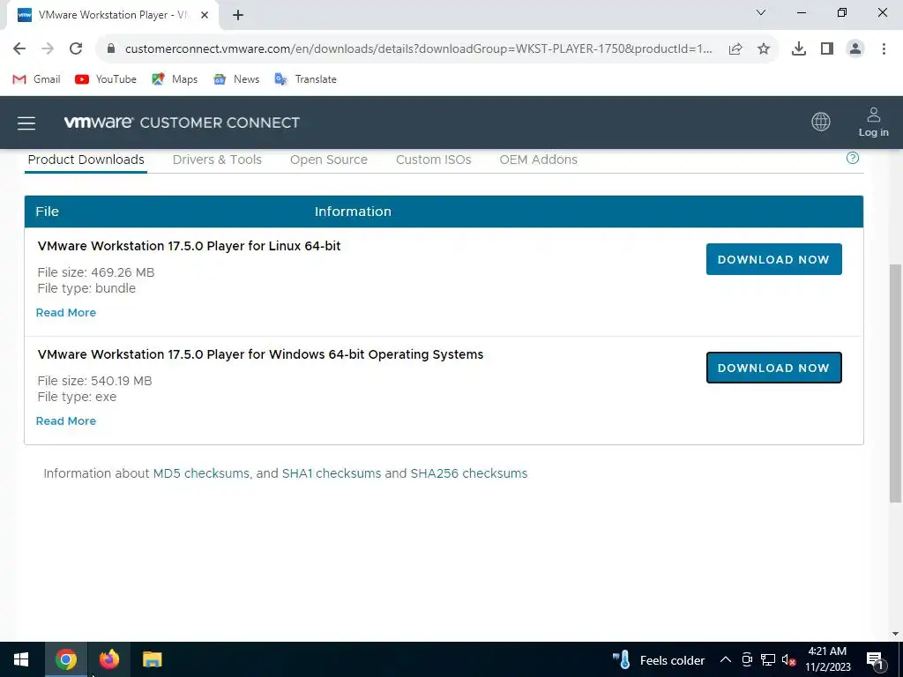Screen dimensions: 903x677
Task: Switch to OEM Addons tab
Action: pyautogui.click(x=539, y=160)
